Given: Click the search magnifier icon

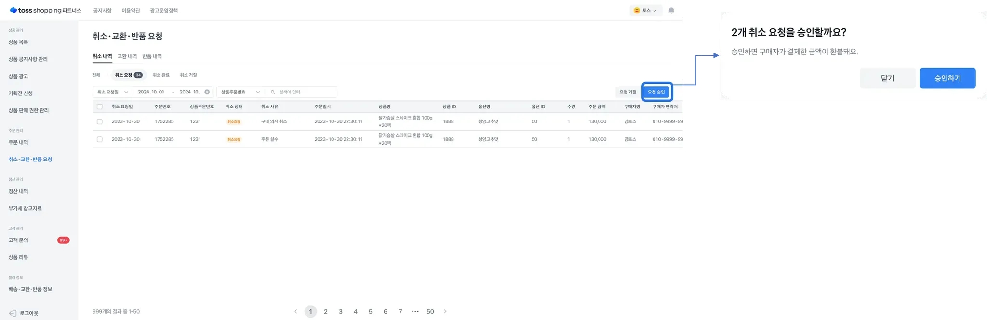Looking at the screenshot, I should [273, 92].
